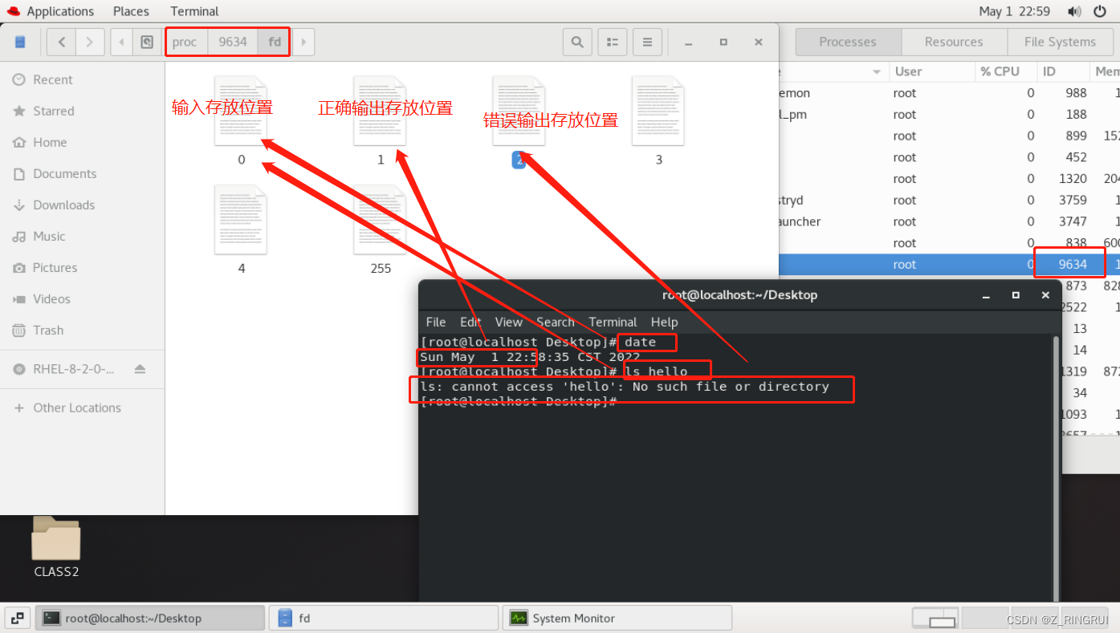Select the file descriptor file named 1
The image size is (1120, 633).
point(381,120)
